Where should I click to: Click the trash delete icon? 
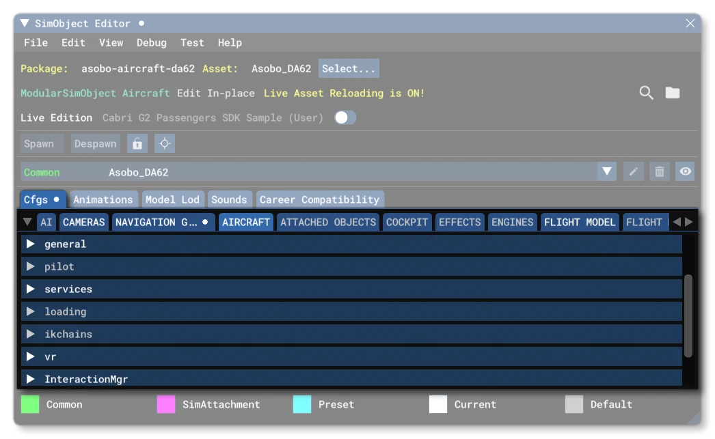[660, 171]
